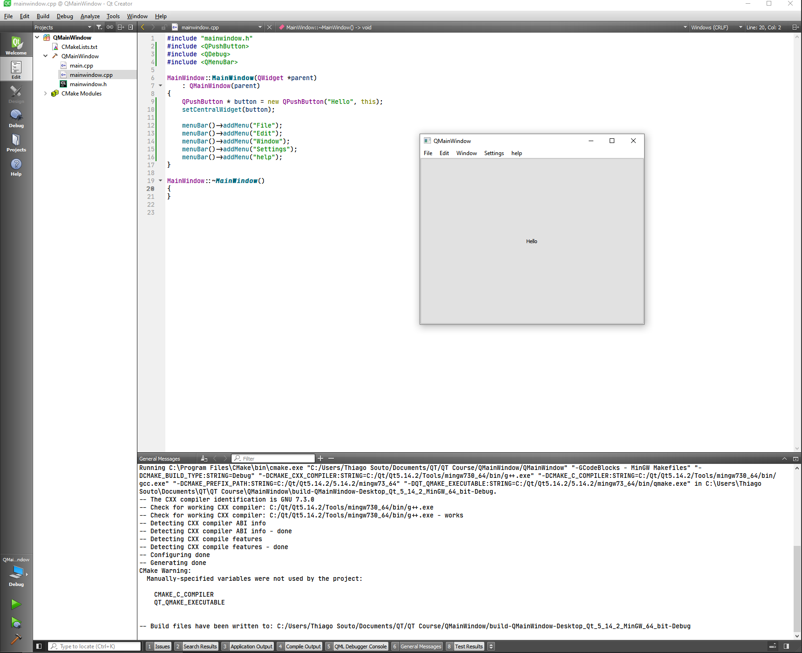This screenshot has height=653, width=802.
Task: Show the Compile Output tab
Action: coord(300,646)
